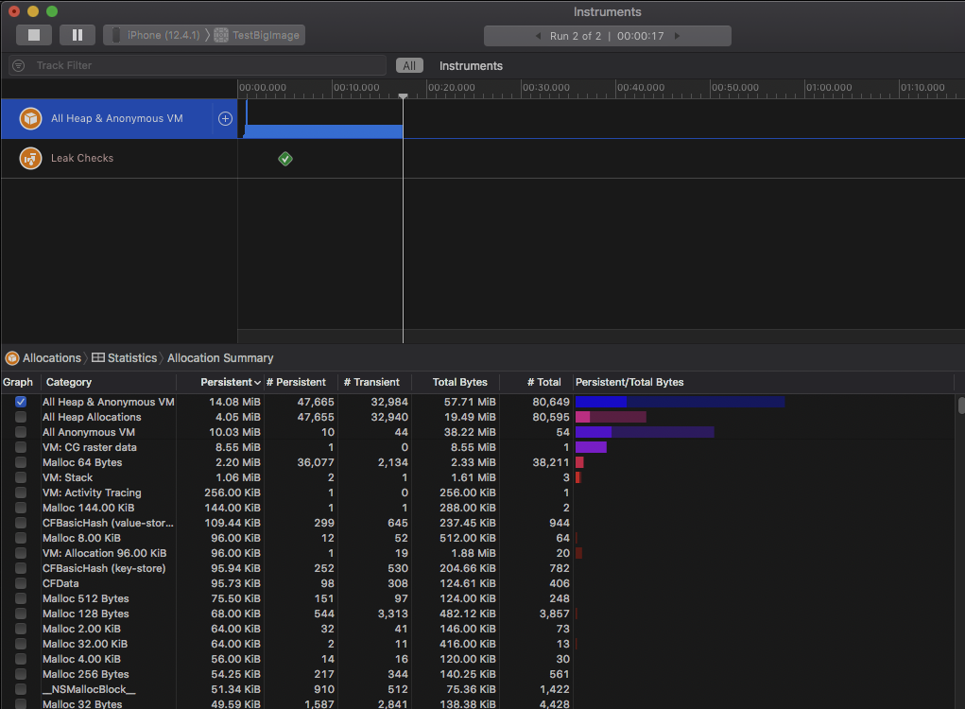Select the Malloc 32.00 KiB row

[x=477, y=644]
